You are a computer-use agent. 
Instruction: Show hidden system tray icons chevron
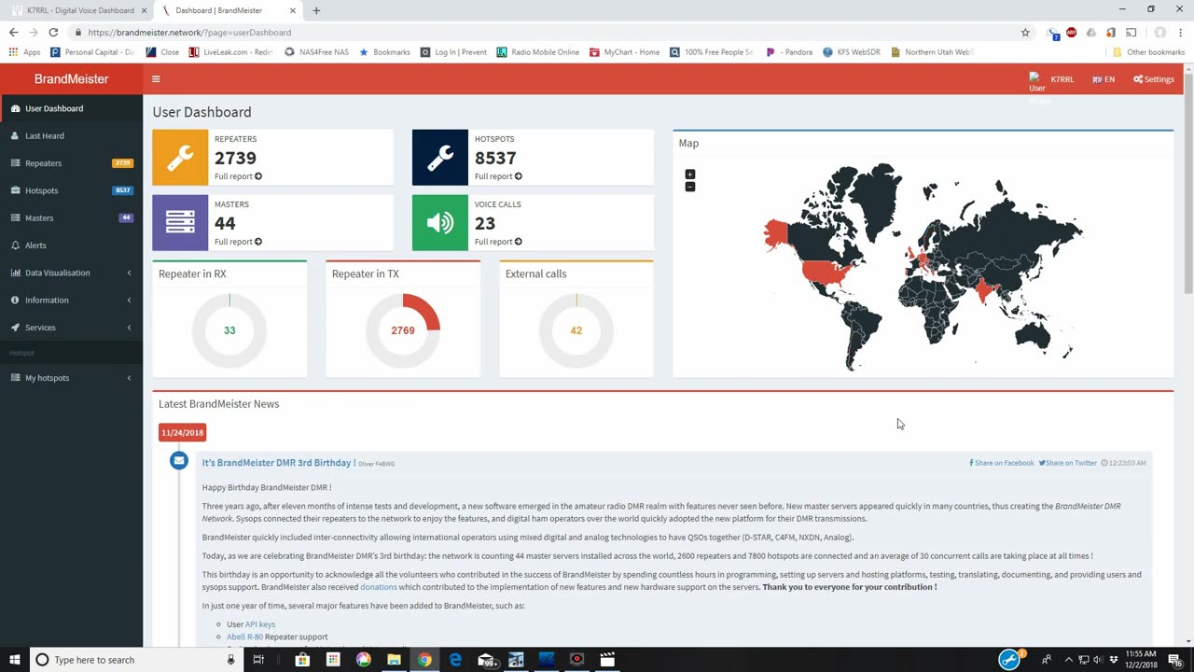tap(1068, 660)
